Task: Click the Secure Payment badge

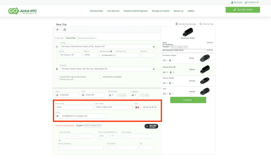Action: tap(151, 126)
